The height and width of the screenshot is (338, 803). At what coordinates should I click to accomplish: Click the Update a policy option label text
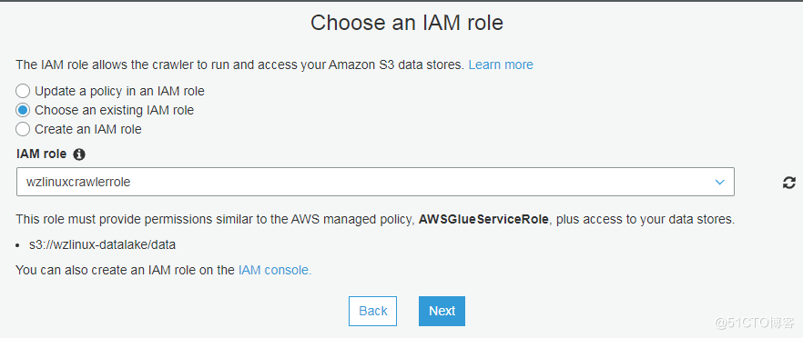(x=120, y=92)
